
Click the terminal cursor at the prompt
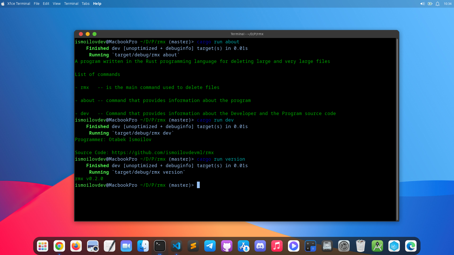click(x=198, y=185)
